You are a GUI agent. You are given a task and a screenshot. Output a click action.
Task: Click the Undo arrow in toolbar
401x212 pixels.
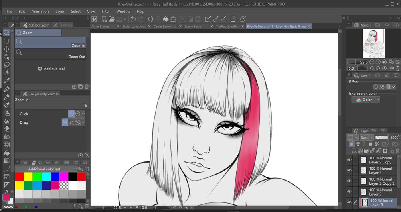point(133,19)
